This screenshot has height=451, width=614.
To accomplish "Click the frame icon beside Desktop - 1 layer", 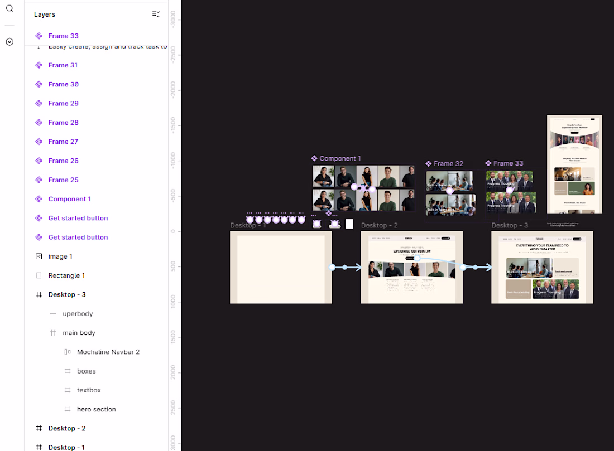I will point(39,447).
